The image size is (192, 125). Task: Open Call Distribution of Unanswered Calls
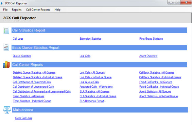point(33,87)
